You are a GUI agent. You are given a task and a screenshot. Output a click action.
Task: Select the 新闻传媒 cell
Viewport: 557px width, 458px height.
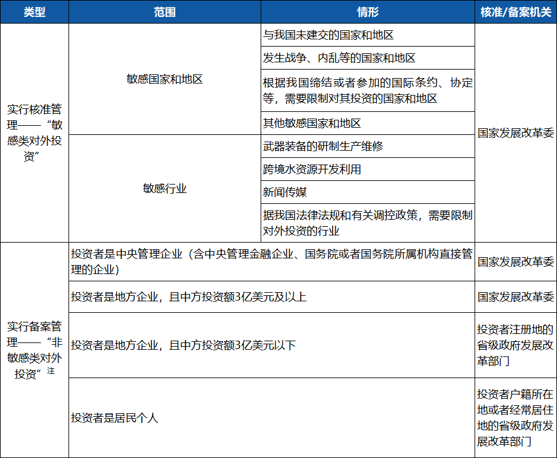(368, 192)
